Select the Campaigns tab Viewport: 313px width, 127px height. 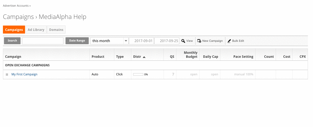tap(14, 30)
